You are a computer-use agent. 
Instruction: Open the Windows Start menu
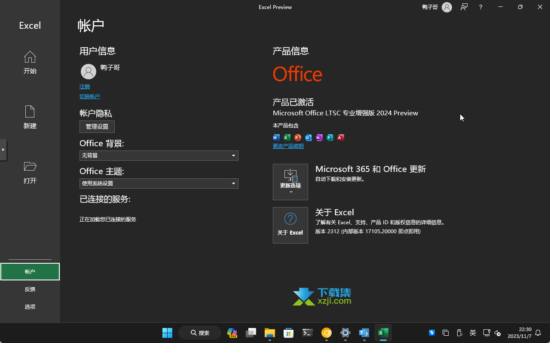pyautogui.click(x=167, y=333)
